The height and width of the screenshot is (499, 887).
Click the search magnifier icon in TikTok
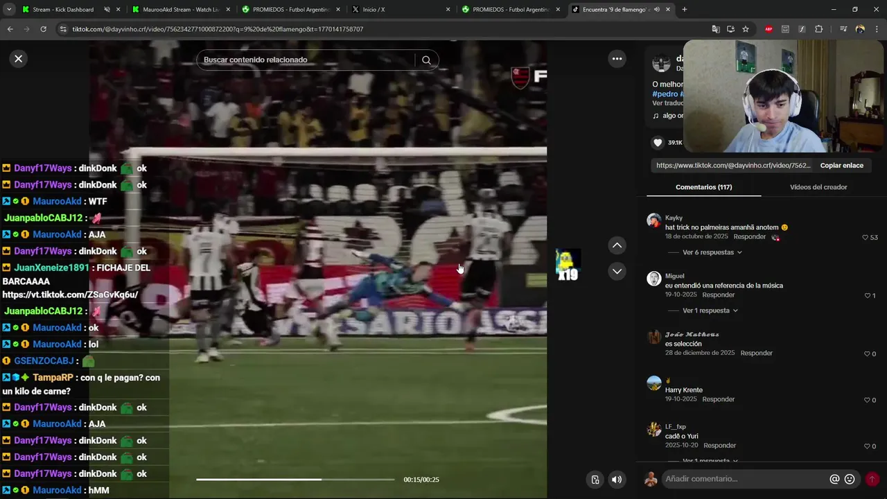point(426,60)
